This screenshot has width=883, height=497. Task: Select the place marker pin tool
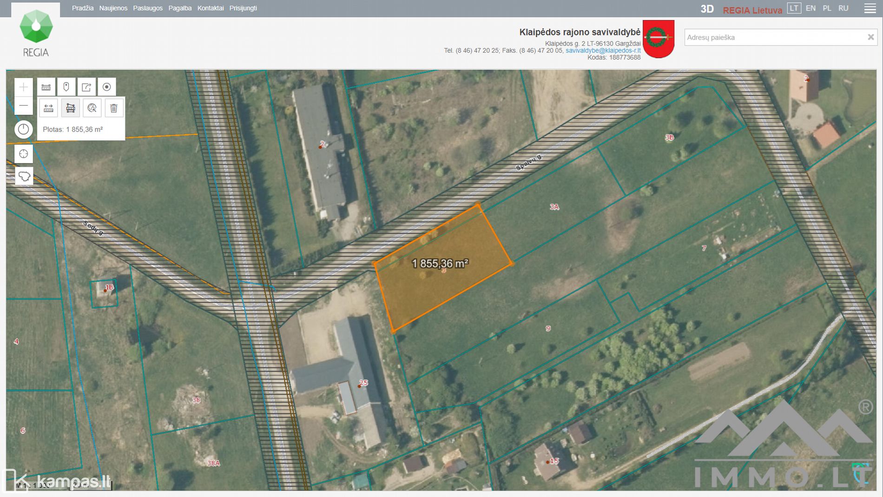coord(66,87)
